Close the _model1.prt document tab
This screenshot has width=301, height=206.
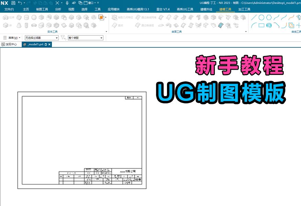point(49,44)
